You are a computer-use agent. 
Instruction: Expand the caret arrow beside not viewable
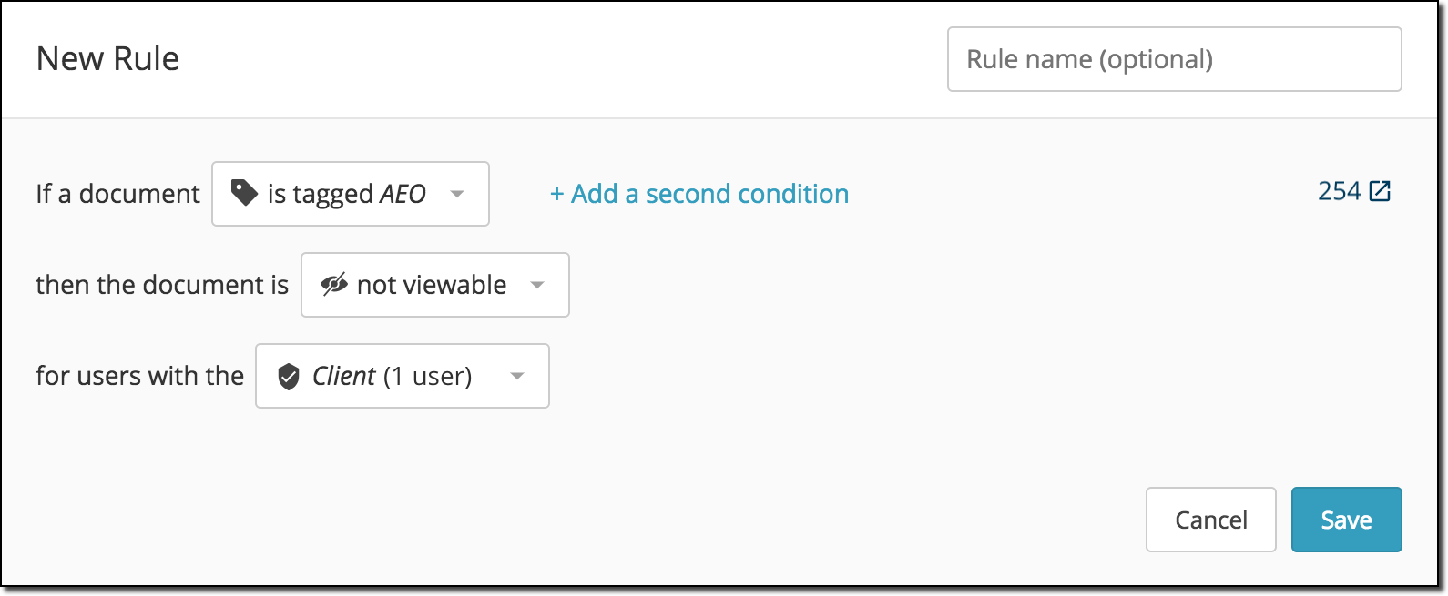(537, 285)
